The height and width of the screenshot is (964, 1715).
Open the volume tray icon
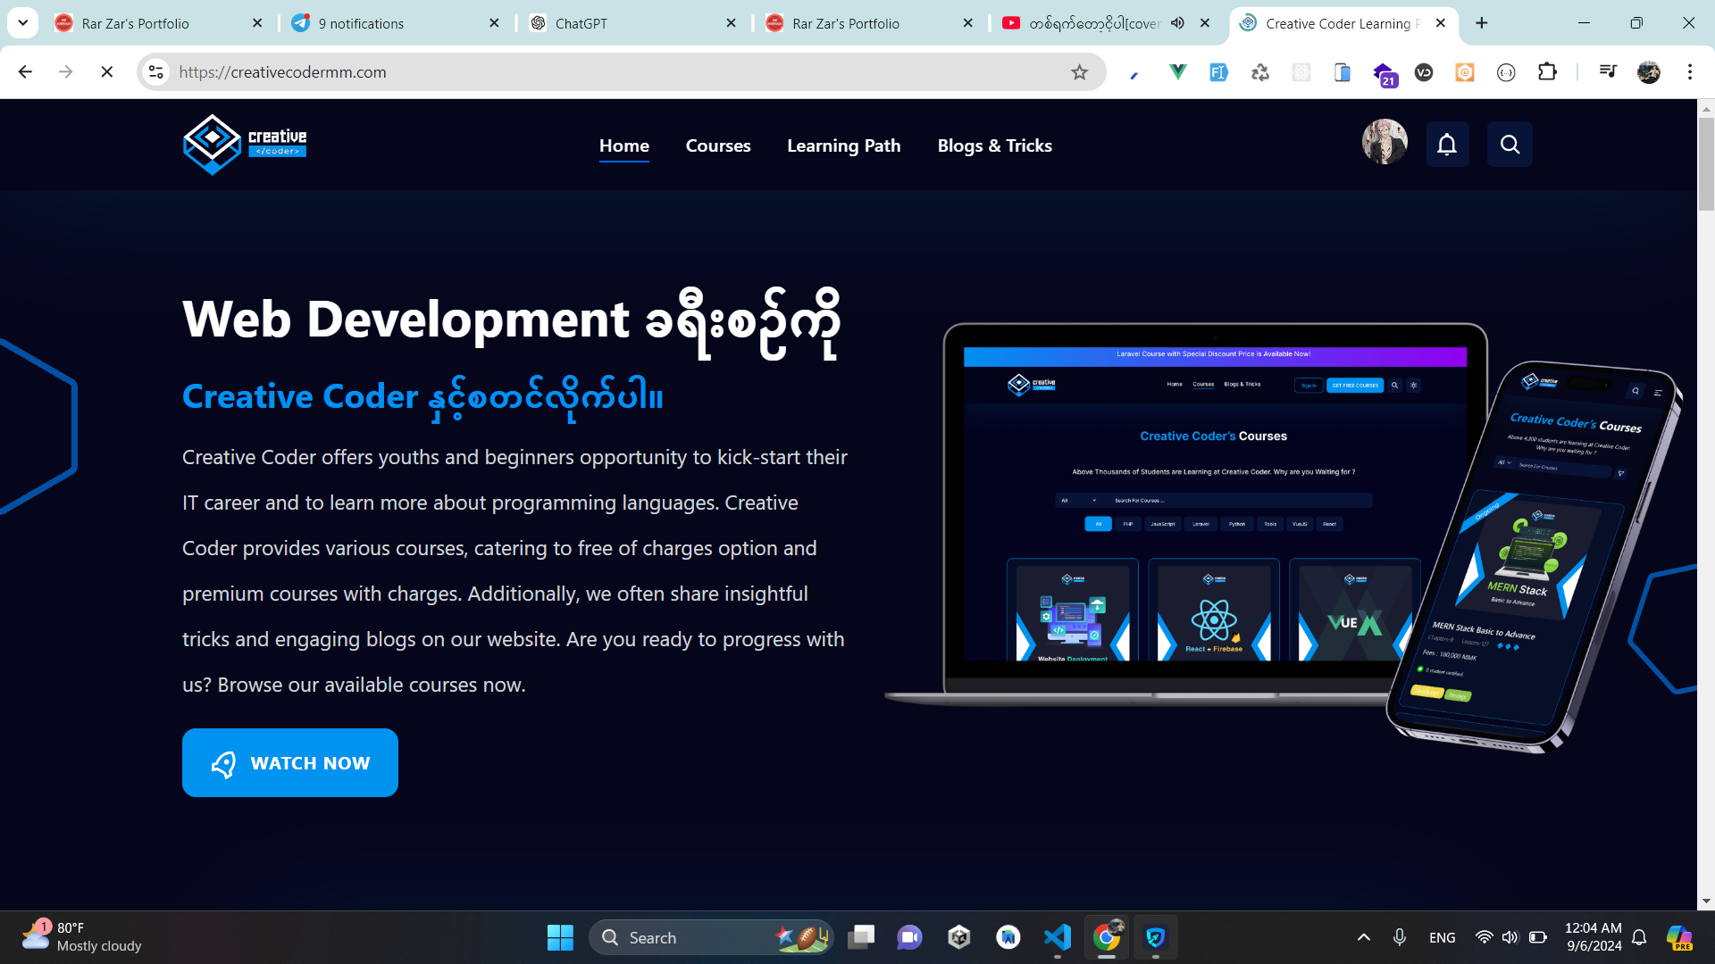click(1510, 937)
